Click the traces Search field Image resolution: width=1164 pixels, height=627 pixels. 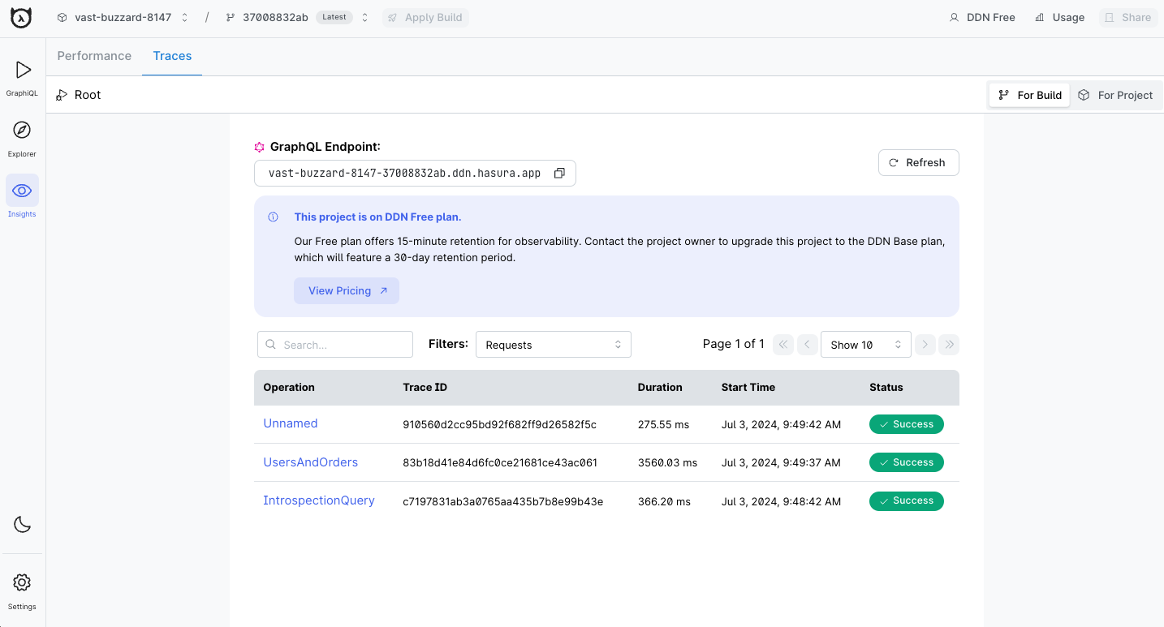click(335, 344)
